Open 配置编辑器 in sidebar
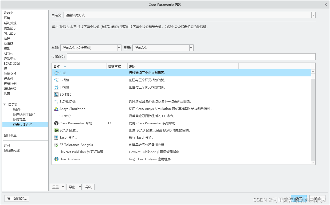Viewport: 330px width, 205px height. point(12,150)
